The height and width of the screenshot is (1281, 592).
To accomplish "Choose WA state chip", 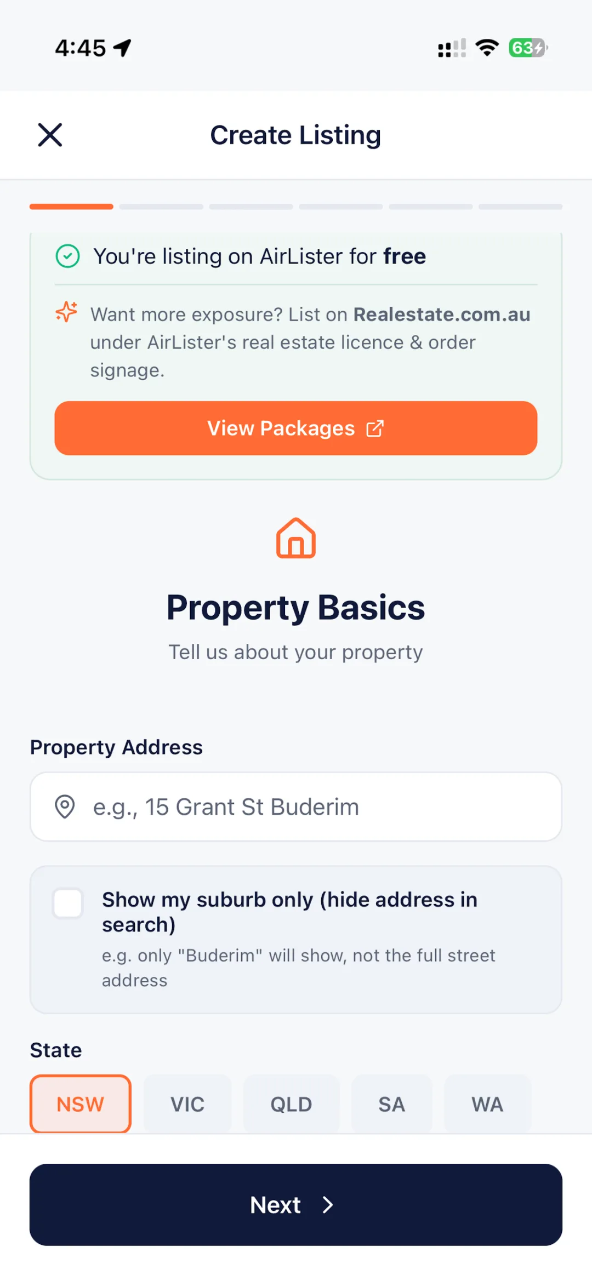I will (487, 1104).
